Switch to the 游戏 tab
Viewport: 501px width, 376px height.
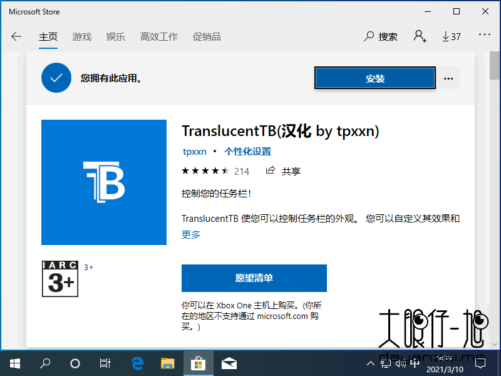point(82,37)
